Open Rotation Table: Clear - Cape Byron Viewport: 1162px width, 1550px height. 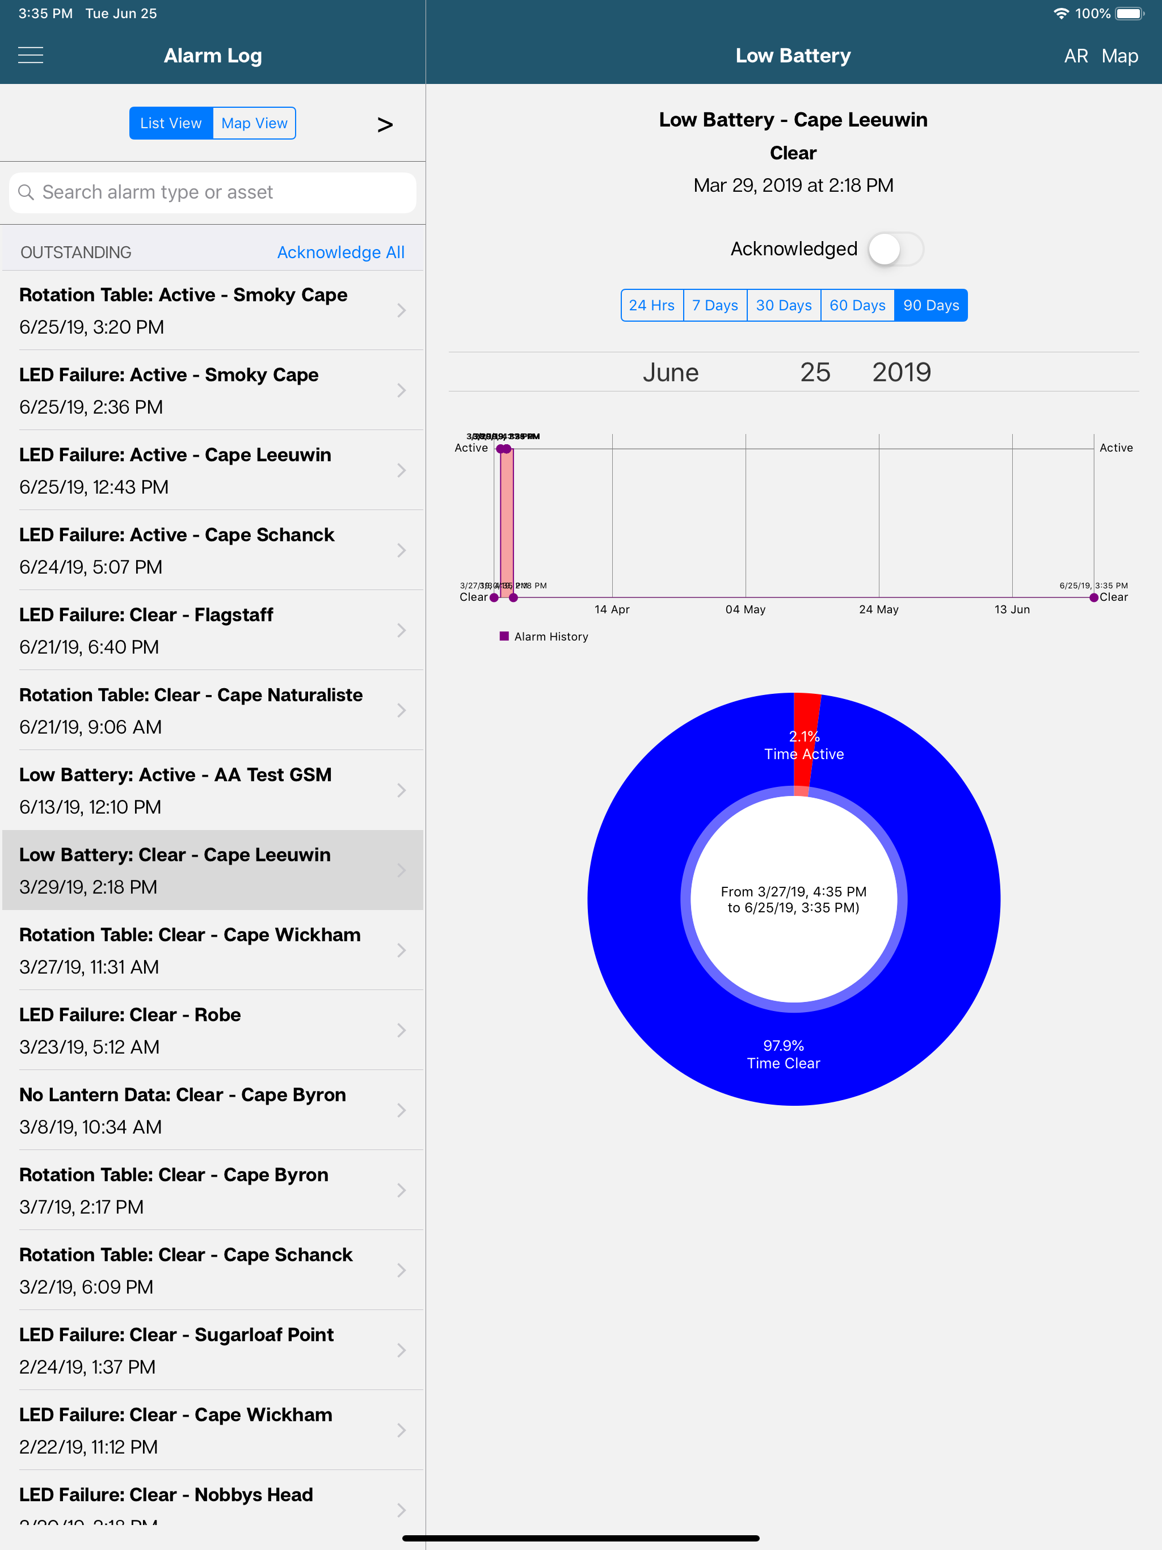[x=213, y=1190]
